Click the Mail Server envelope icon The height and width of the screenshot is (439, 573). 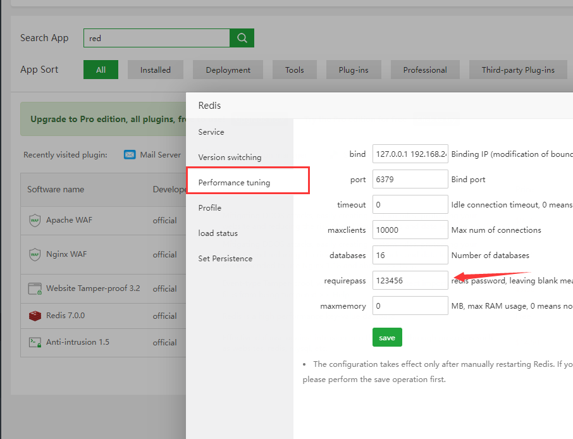pyautogui.click(x=130, y=155)
